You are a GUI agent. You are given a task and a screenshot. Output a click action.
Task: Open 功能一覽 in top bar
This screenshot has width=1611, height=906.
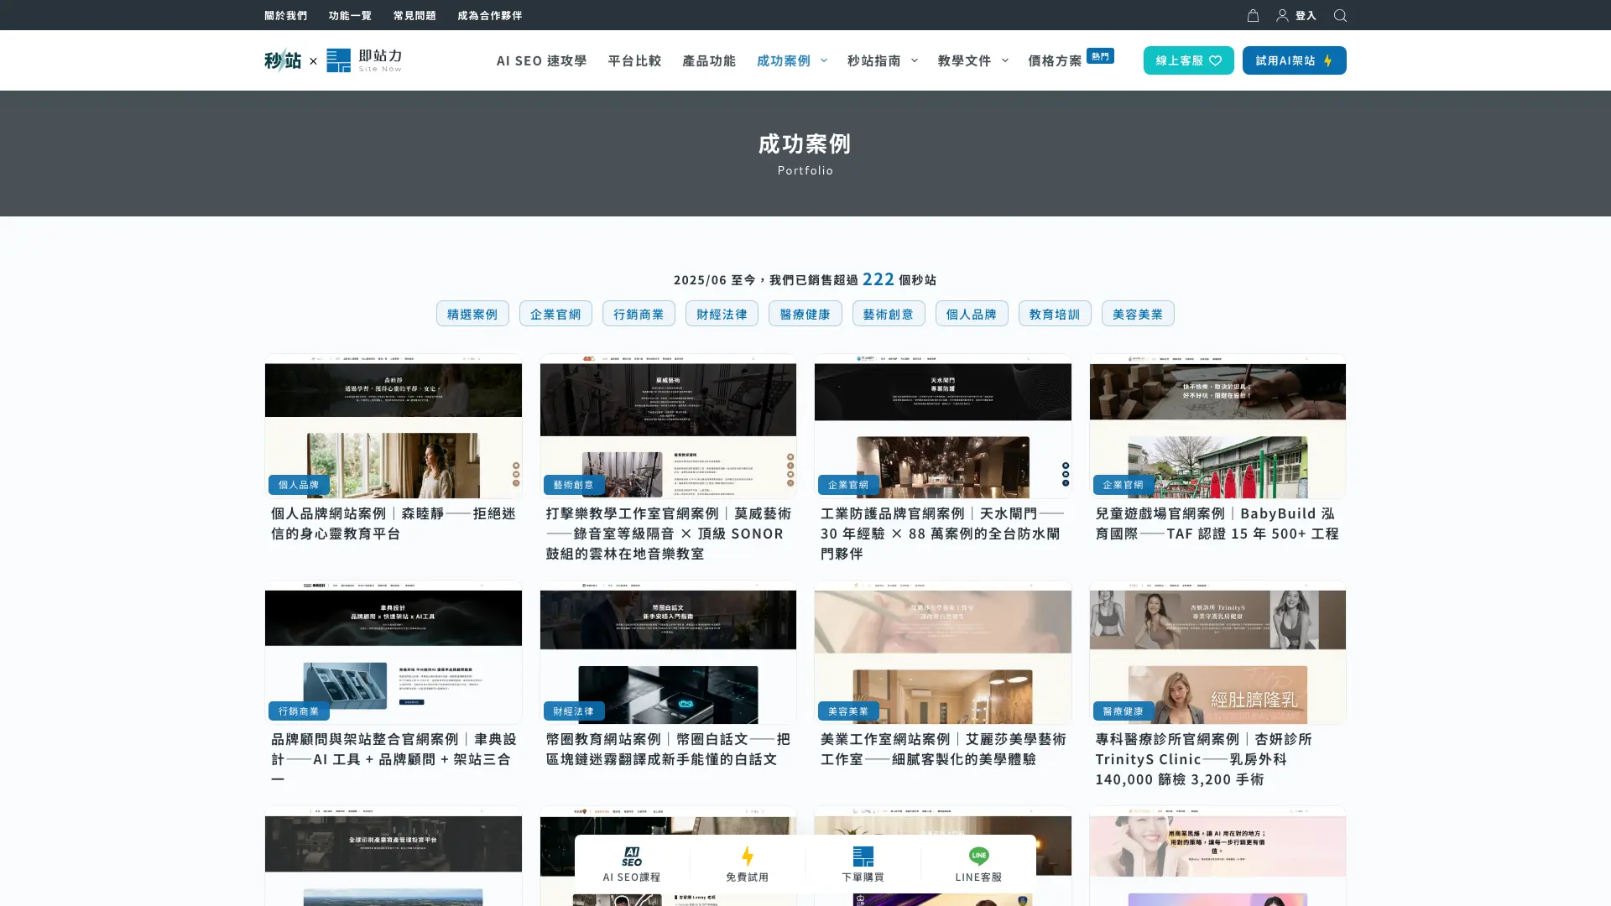point(350,15)
